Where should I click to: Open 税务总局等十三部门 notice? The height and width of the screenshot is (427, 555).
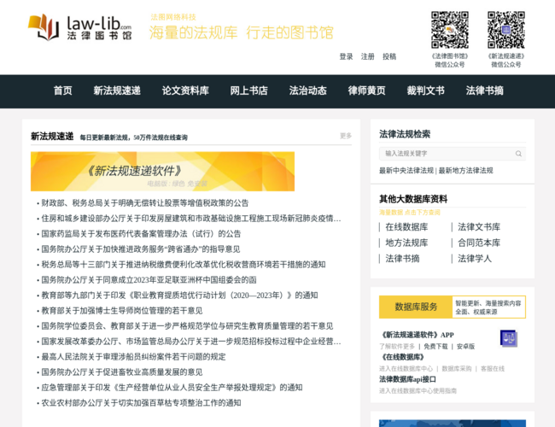pyautogui.click(x=184, y=265)
